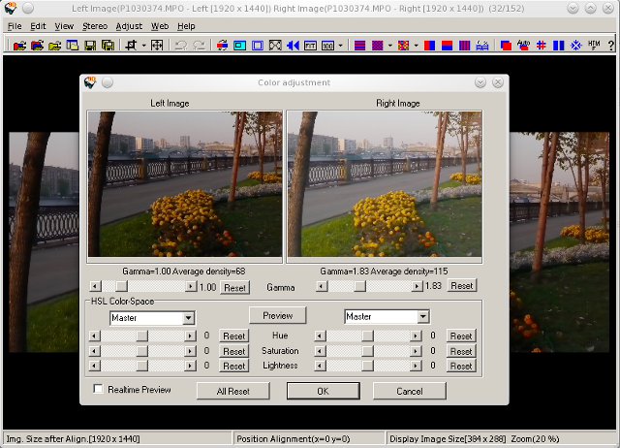Viewport: 620px width, 448px height.
Task: Click the left image Hue slider thumb
Action: click(142, 336)
